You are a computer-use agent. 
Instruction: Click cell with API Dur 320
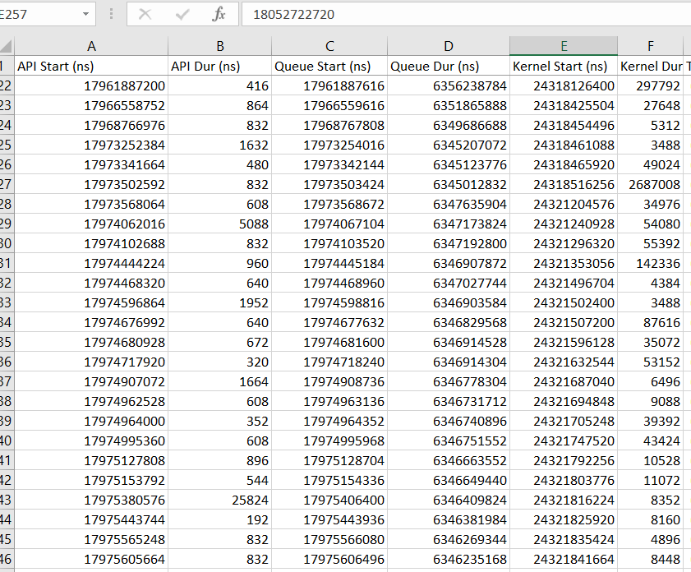[x=220, y=362]
